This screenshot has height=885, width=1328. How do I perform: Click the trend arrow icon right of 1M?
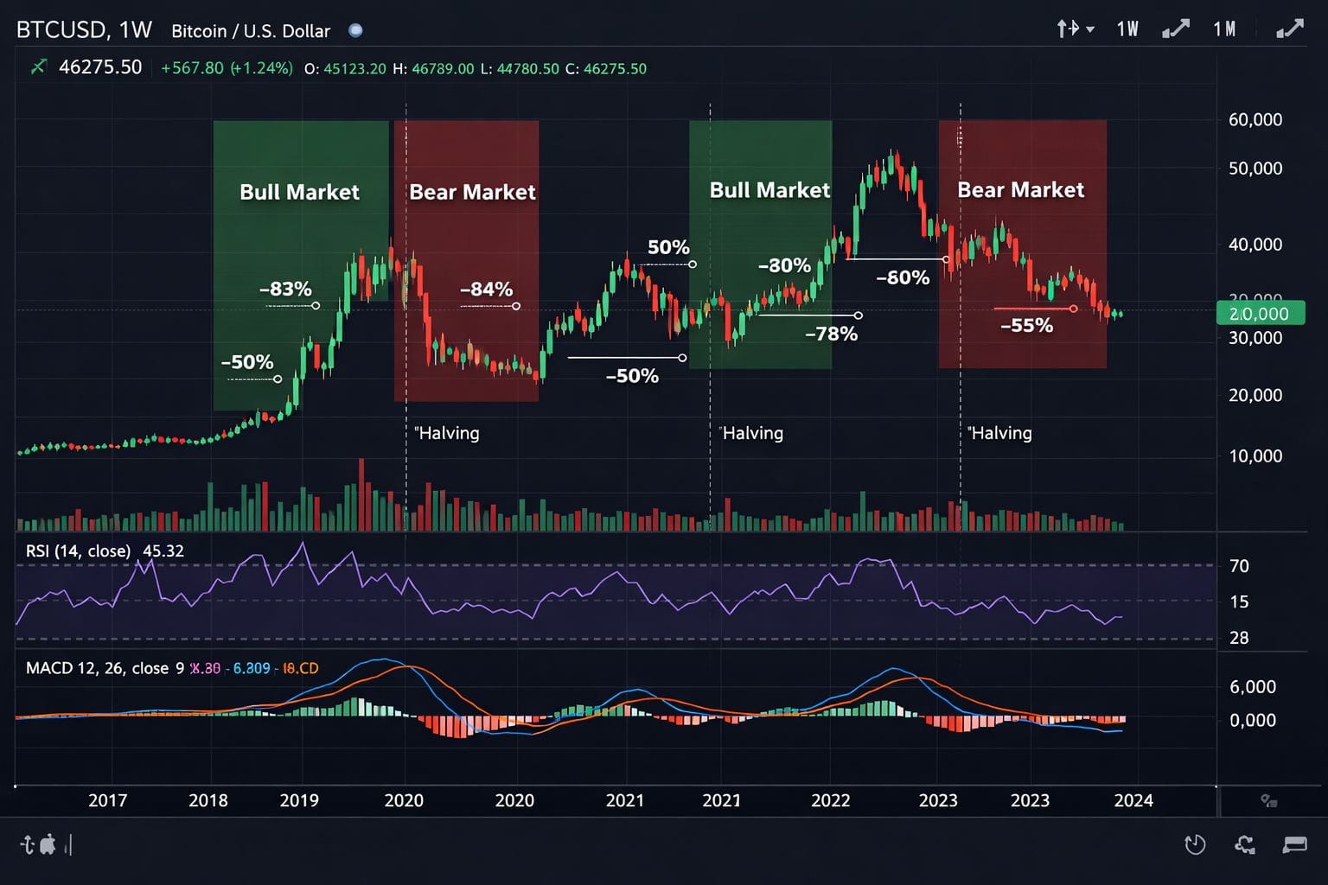tap(1290, 29)
